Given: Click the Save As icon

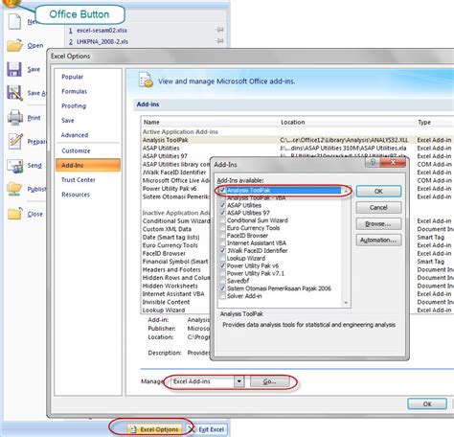Looking at the screenshot, I should tap(14, 93).
